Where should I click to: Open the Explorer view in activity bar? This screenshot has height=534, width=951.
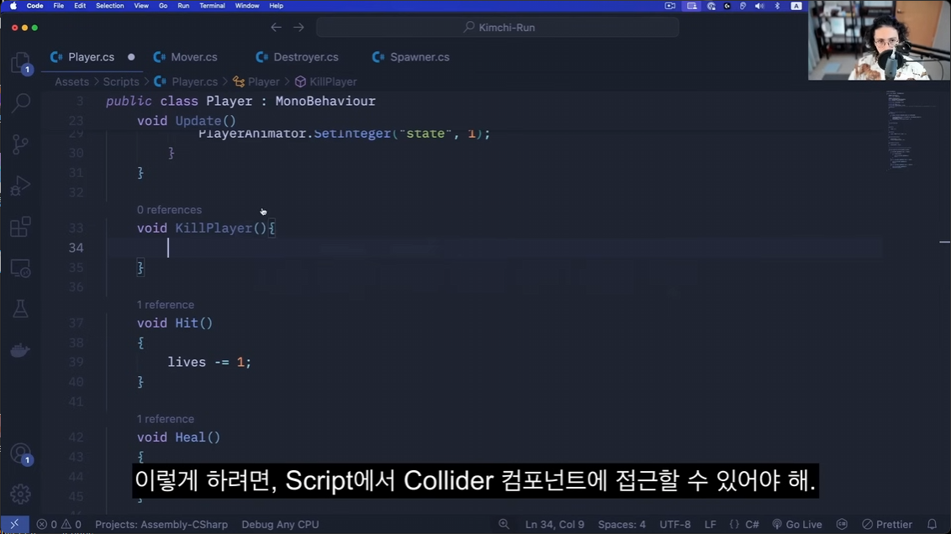pyautogui.click(x=21, y=63)
